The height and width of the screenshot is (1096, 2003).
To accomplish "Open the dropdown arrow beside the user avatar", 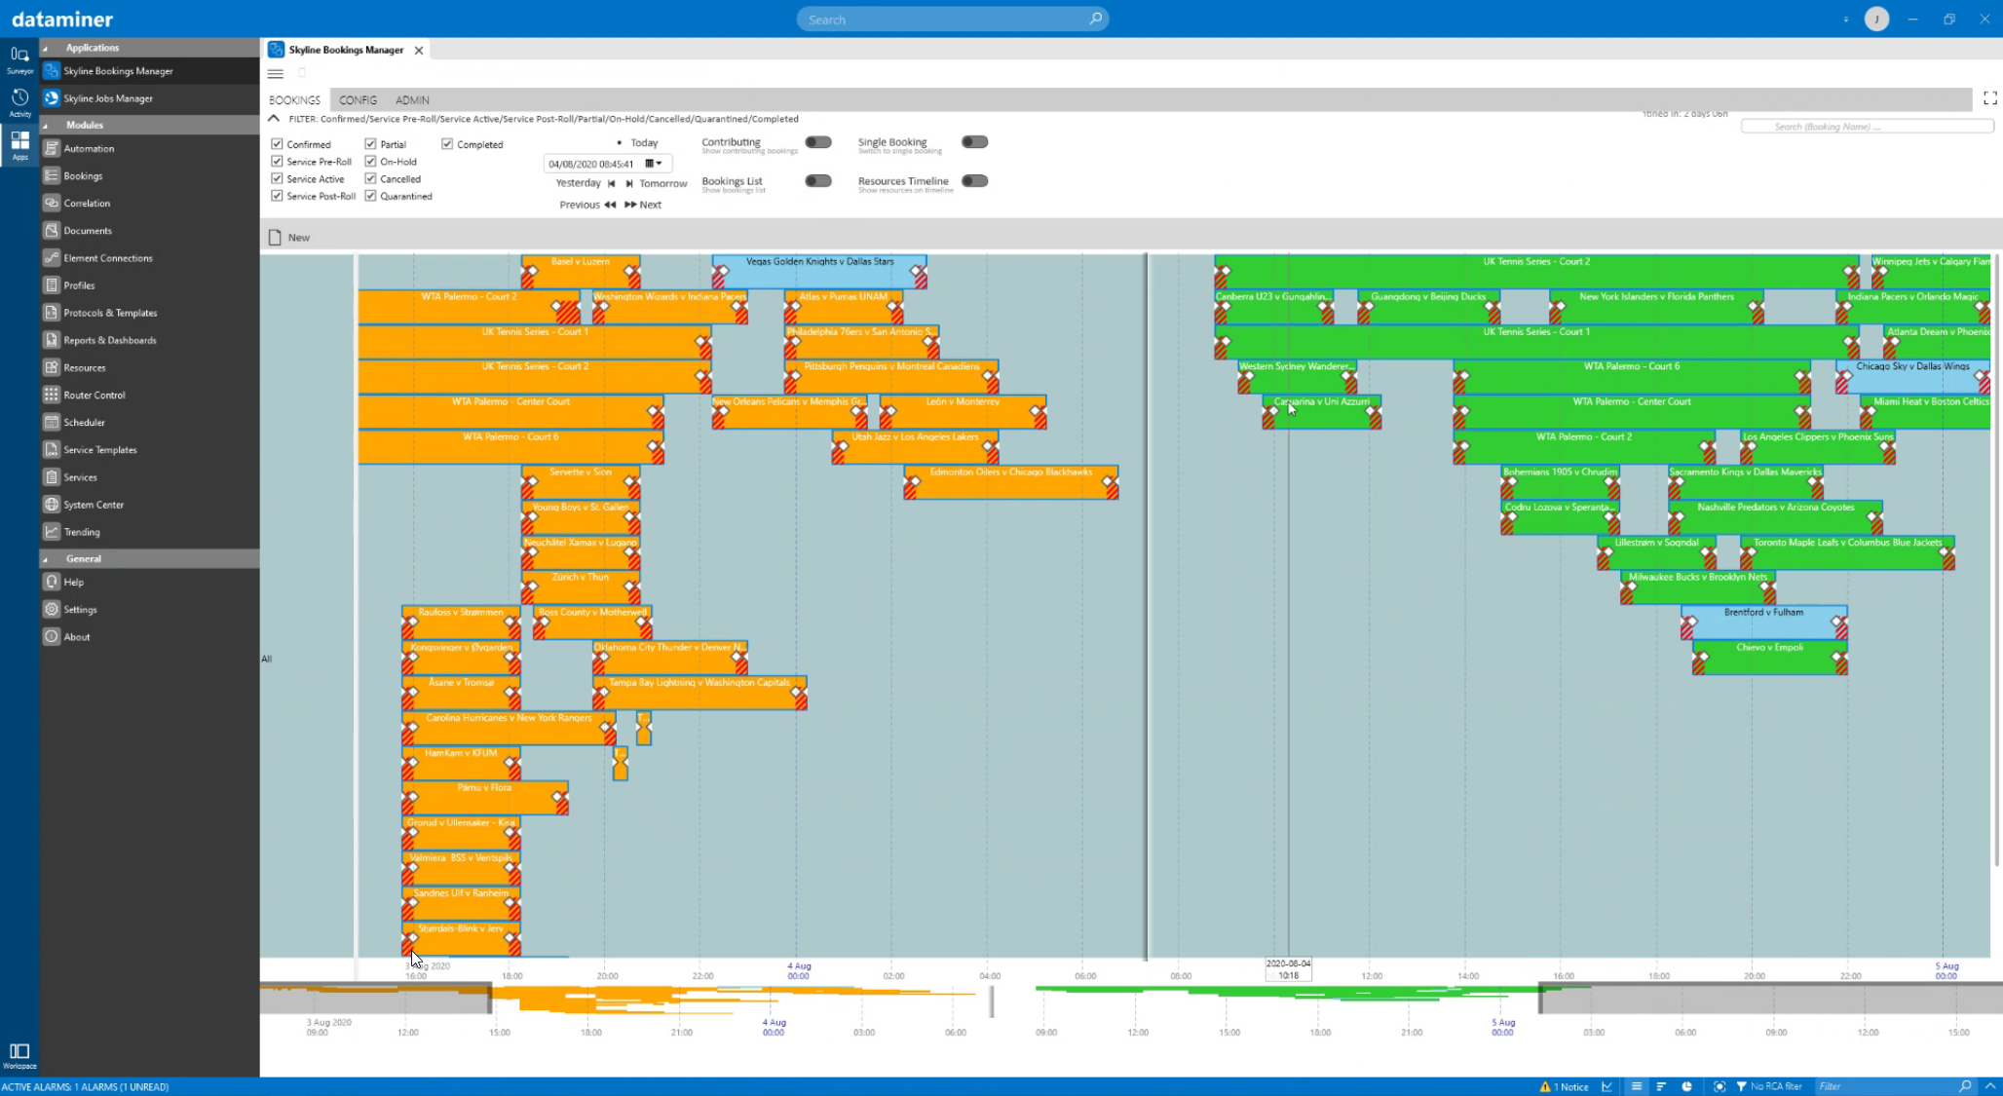I will 1846,19.
